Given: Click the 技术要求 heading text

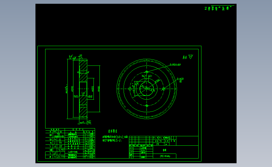Looking at the screenshot, I should click(x=113, y=131).
